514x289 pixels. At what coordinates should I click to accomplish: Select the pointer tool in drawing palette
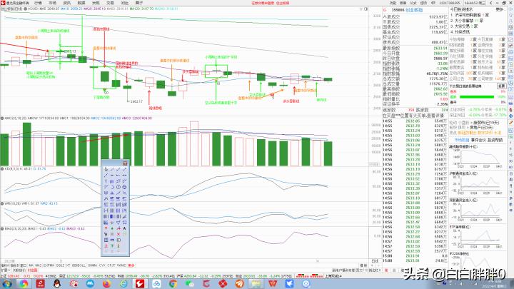[106, 169]
